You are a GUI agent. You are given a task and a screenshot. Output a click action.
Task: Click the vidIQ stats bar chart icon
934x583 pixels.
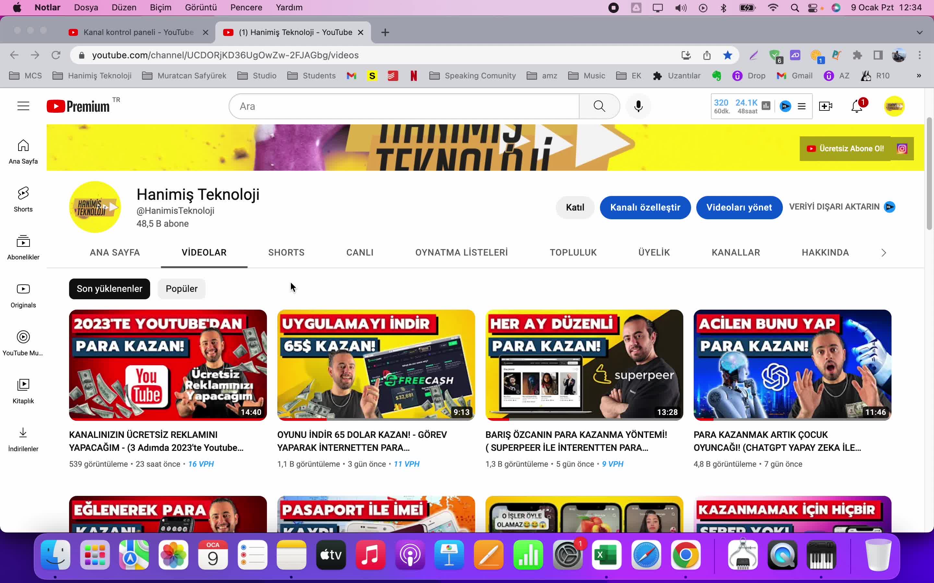click(766, 106)
